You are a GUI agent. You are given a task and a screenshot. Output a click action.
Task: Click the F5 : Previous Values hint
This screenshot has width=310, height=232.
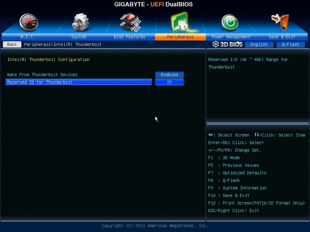(x=233, y=165)
